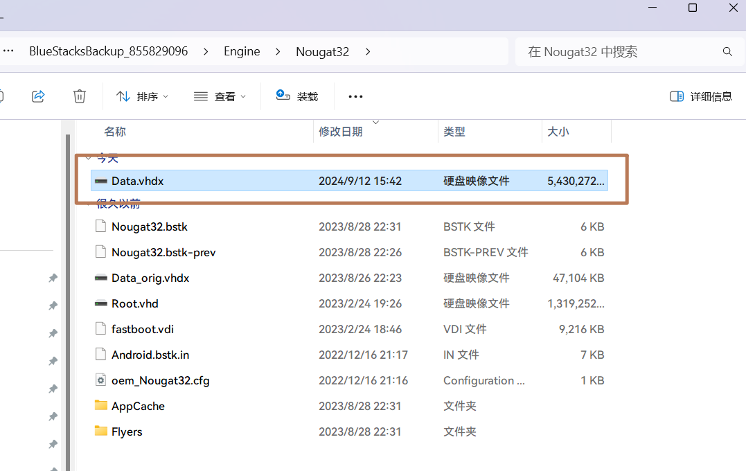The image size is (746, 471).
Task: Toggle the Details pane button
Action: tap(700, 96)
